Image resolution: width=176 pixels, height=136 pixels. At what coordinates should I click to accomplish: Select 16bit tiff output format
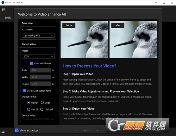tap(42, 110)
